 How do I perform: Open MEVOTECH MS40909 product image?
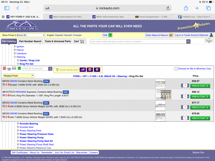click(x=163, y=95)
